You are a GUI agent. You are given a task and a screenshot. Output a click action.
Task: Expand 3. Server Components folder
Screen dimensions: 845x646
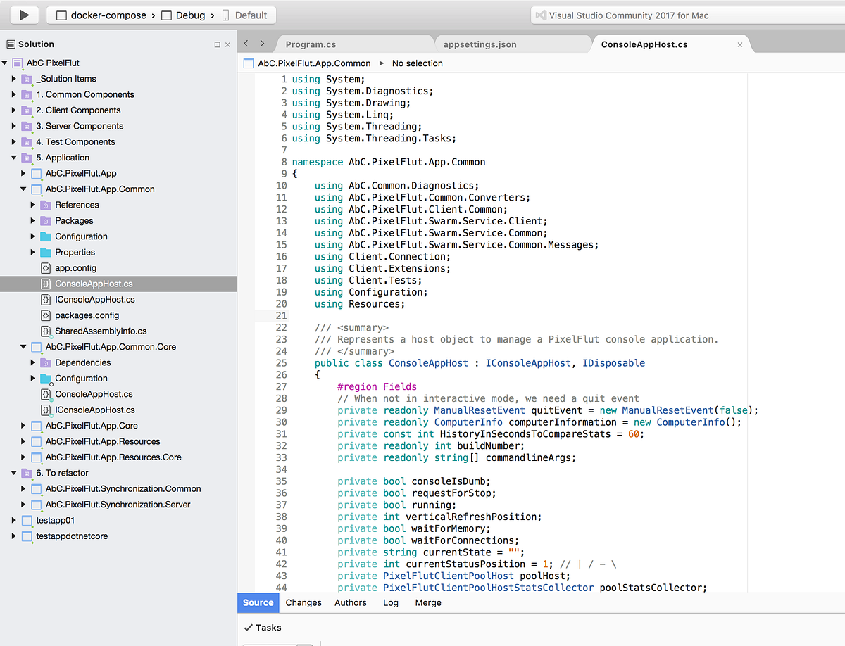pos(13,126)
